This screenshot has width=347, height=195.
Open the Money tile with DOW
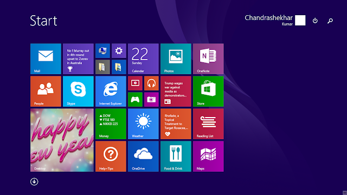click(x=111, y=124)
